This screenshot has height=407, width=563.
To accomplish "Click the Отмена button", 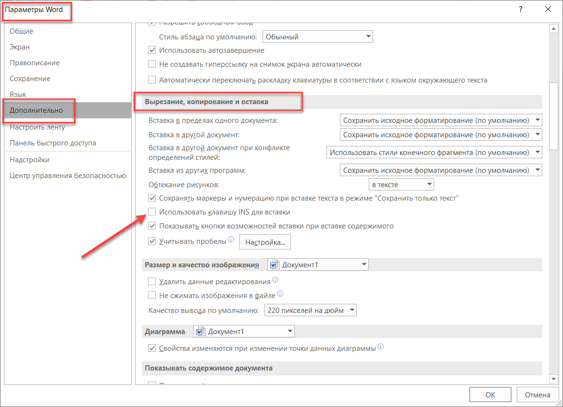I will click(537, 395).
